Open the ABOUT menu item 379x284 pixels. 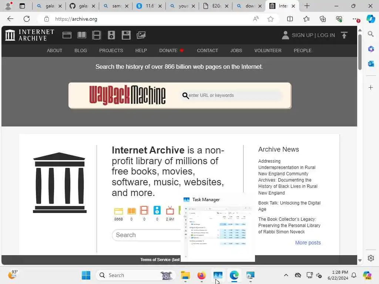(55, 50)
